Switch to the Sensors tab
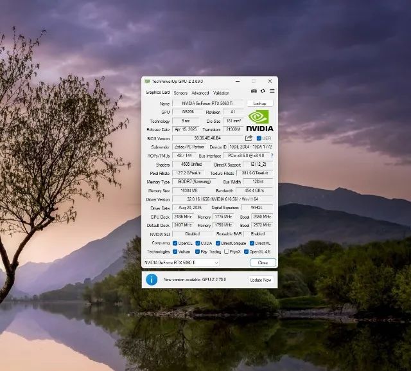The image size is (411, 371). click(180, 93)
